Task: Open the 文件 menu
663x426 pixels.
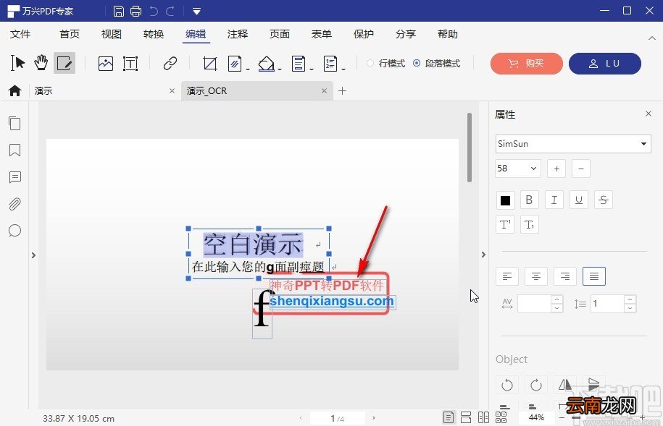Action: tap(20, 34)
